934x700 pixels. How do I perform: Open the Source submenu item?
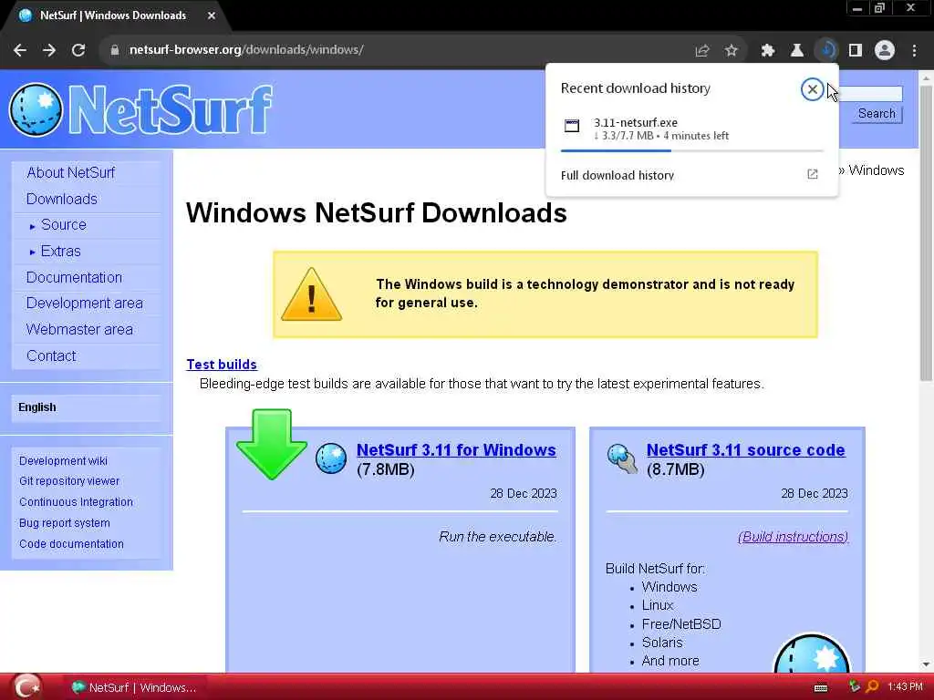point(64,225)
